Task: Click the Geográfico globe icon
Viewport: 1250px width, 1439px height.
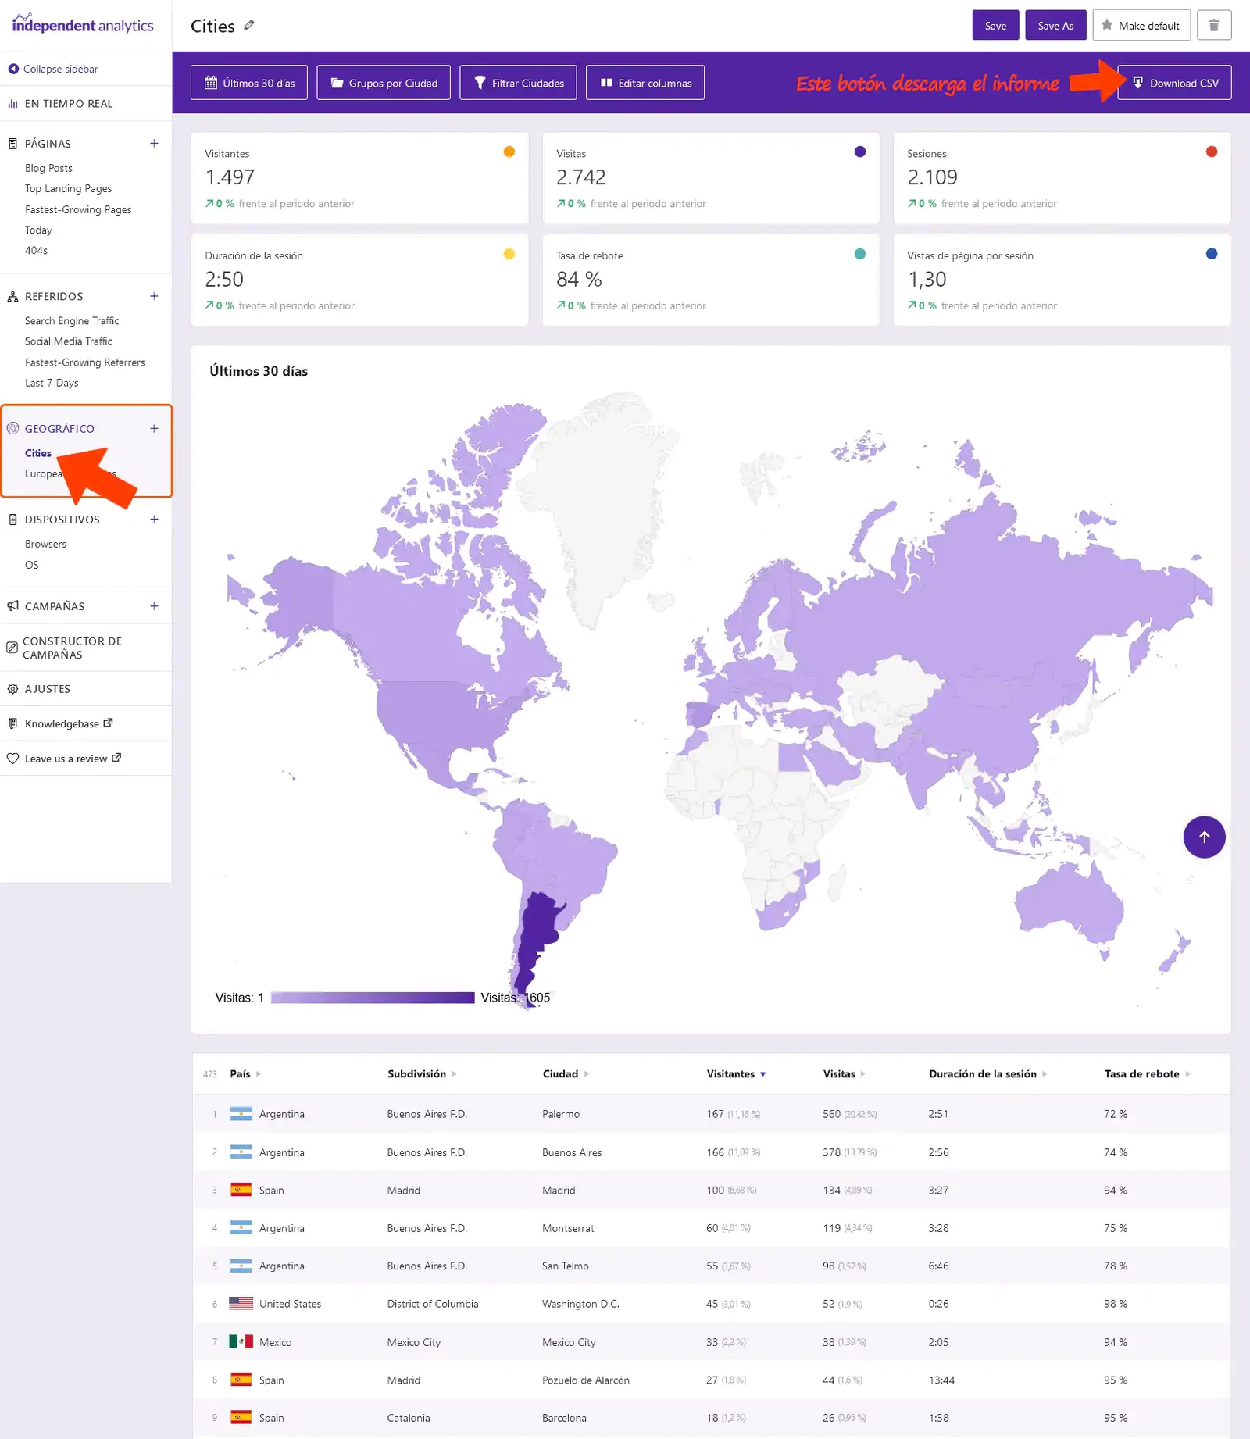Action: click(12, 428)
